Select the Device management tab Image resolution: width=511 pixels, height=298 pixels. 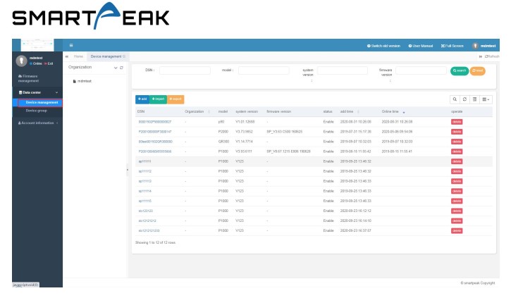tap(106, 56)
